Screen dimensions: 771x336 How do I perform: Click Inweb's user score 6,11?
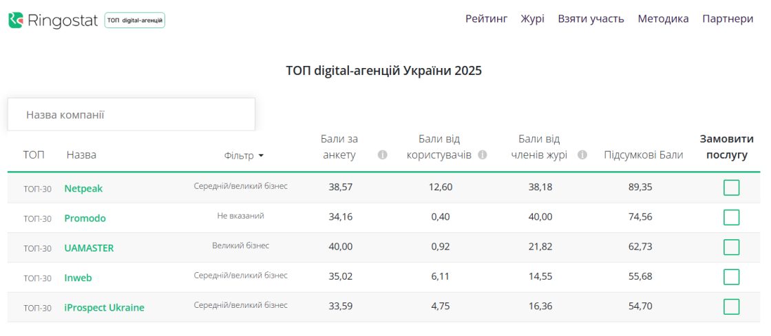(x=441, y=277)
